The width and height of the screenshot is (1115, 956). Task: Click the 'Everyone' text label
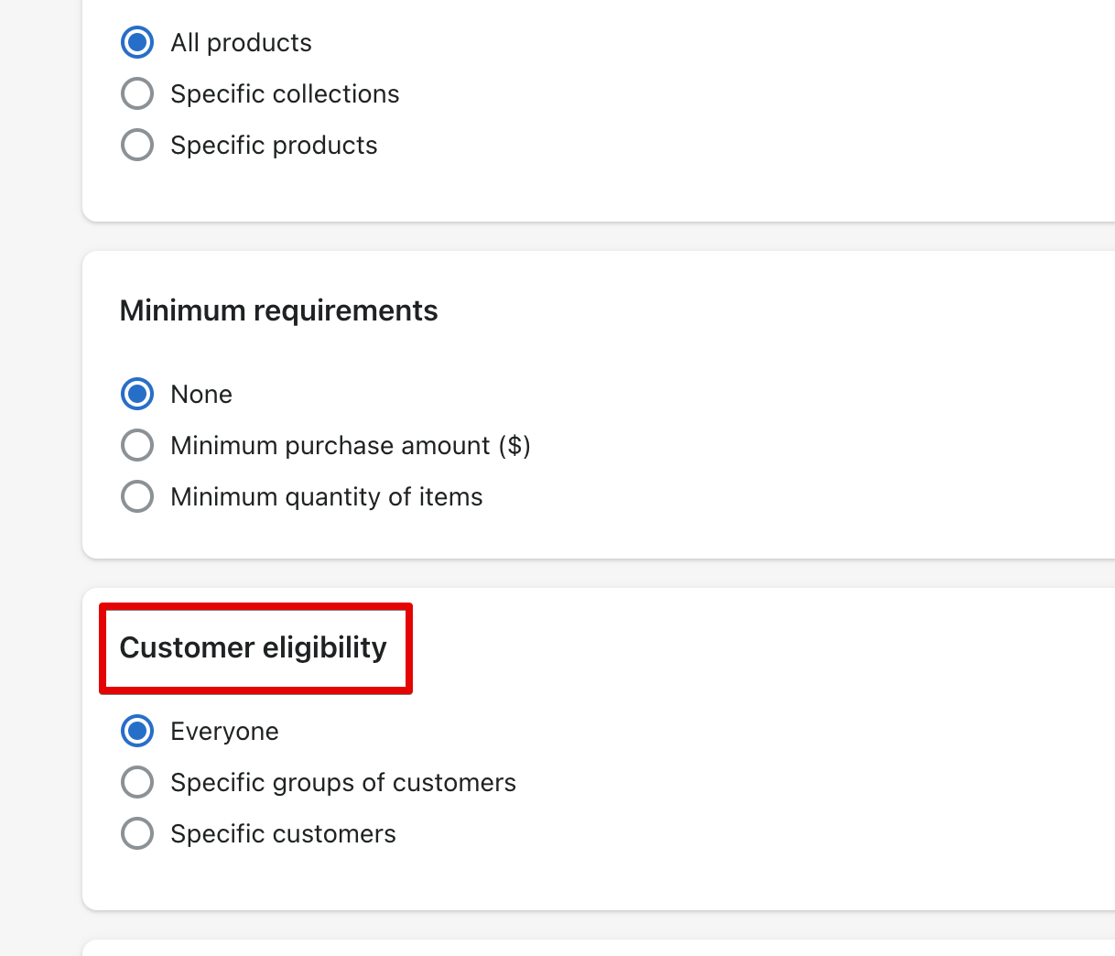pos(224,732)
